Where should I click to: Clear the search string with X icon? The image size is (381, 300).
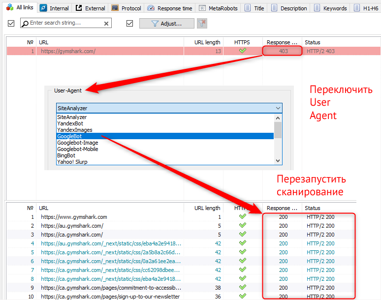[106, 24]
